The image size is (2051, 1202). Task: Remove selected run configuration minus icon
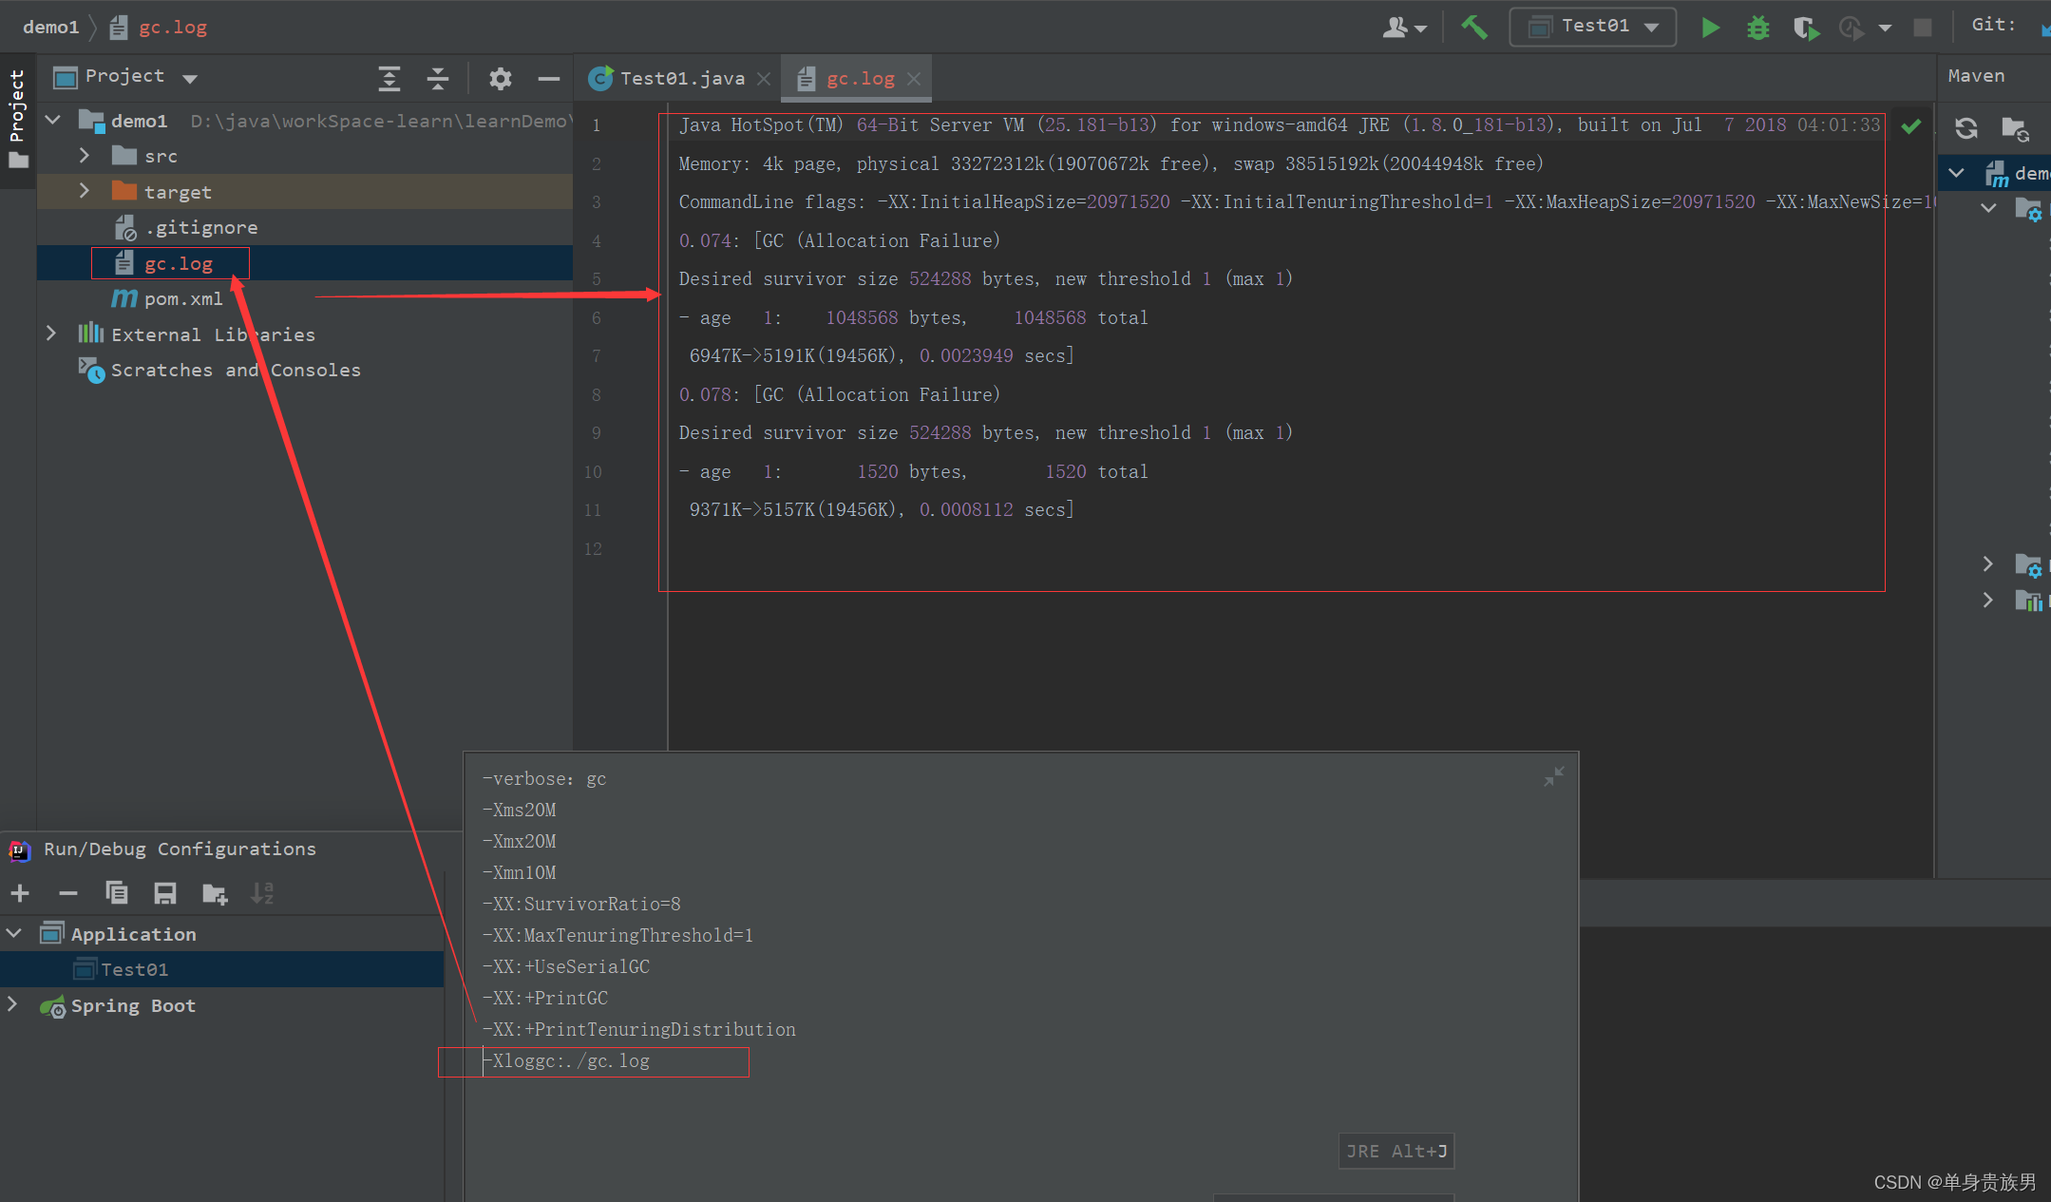coord(68,893)
